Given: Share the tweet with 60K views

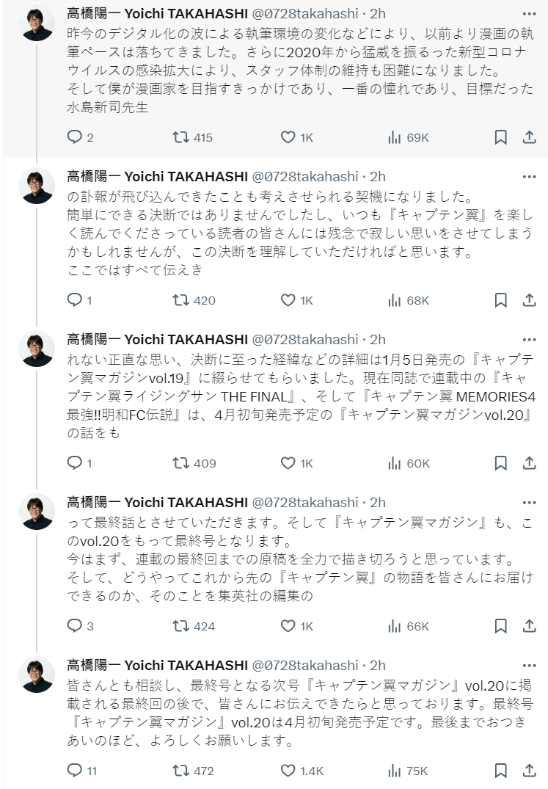Looking at the screenshot, I should pos(530,463).
